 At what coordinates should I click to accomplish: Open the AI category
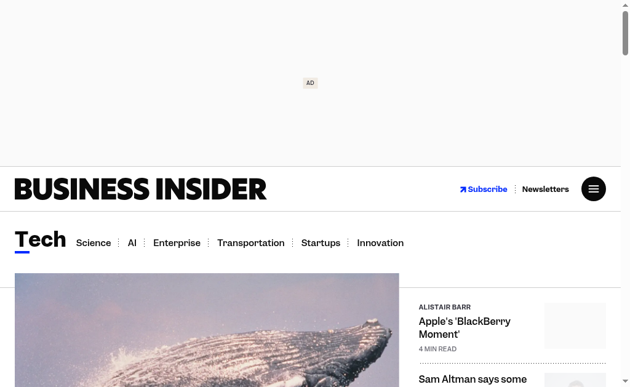point(132,243)
